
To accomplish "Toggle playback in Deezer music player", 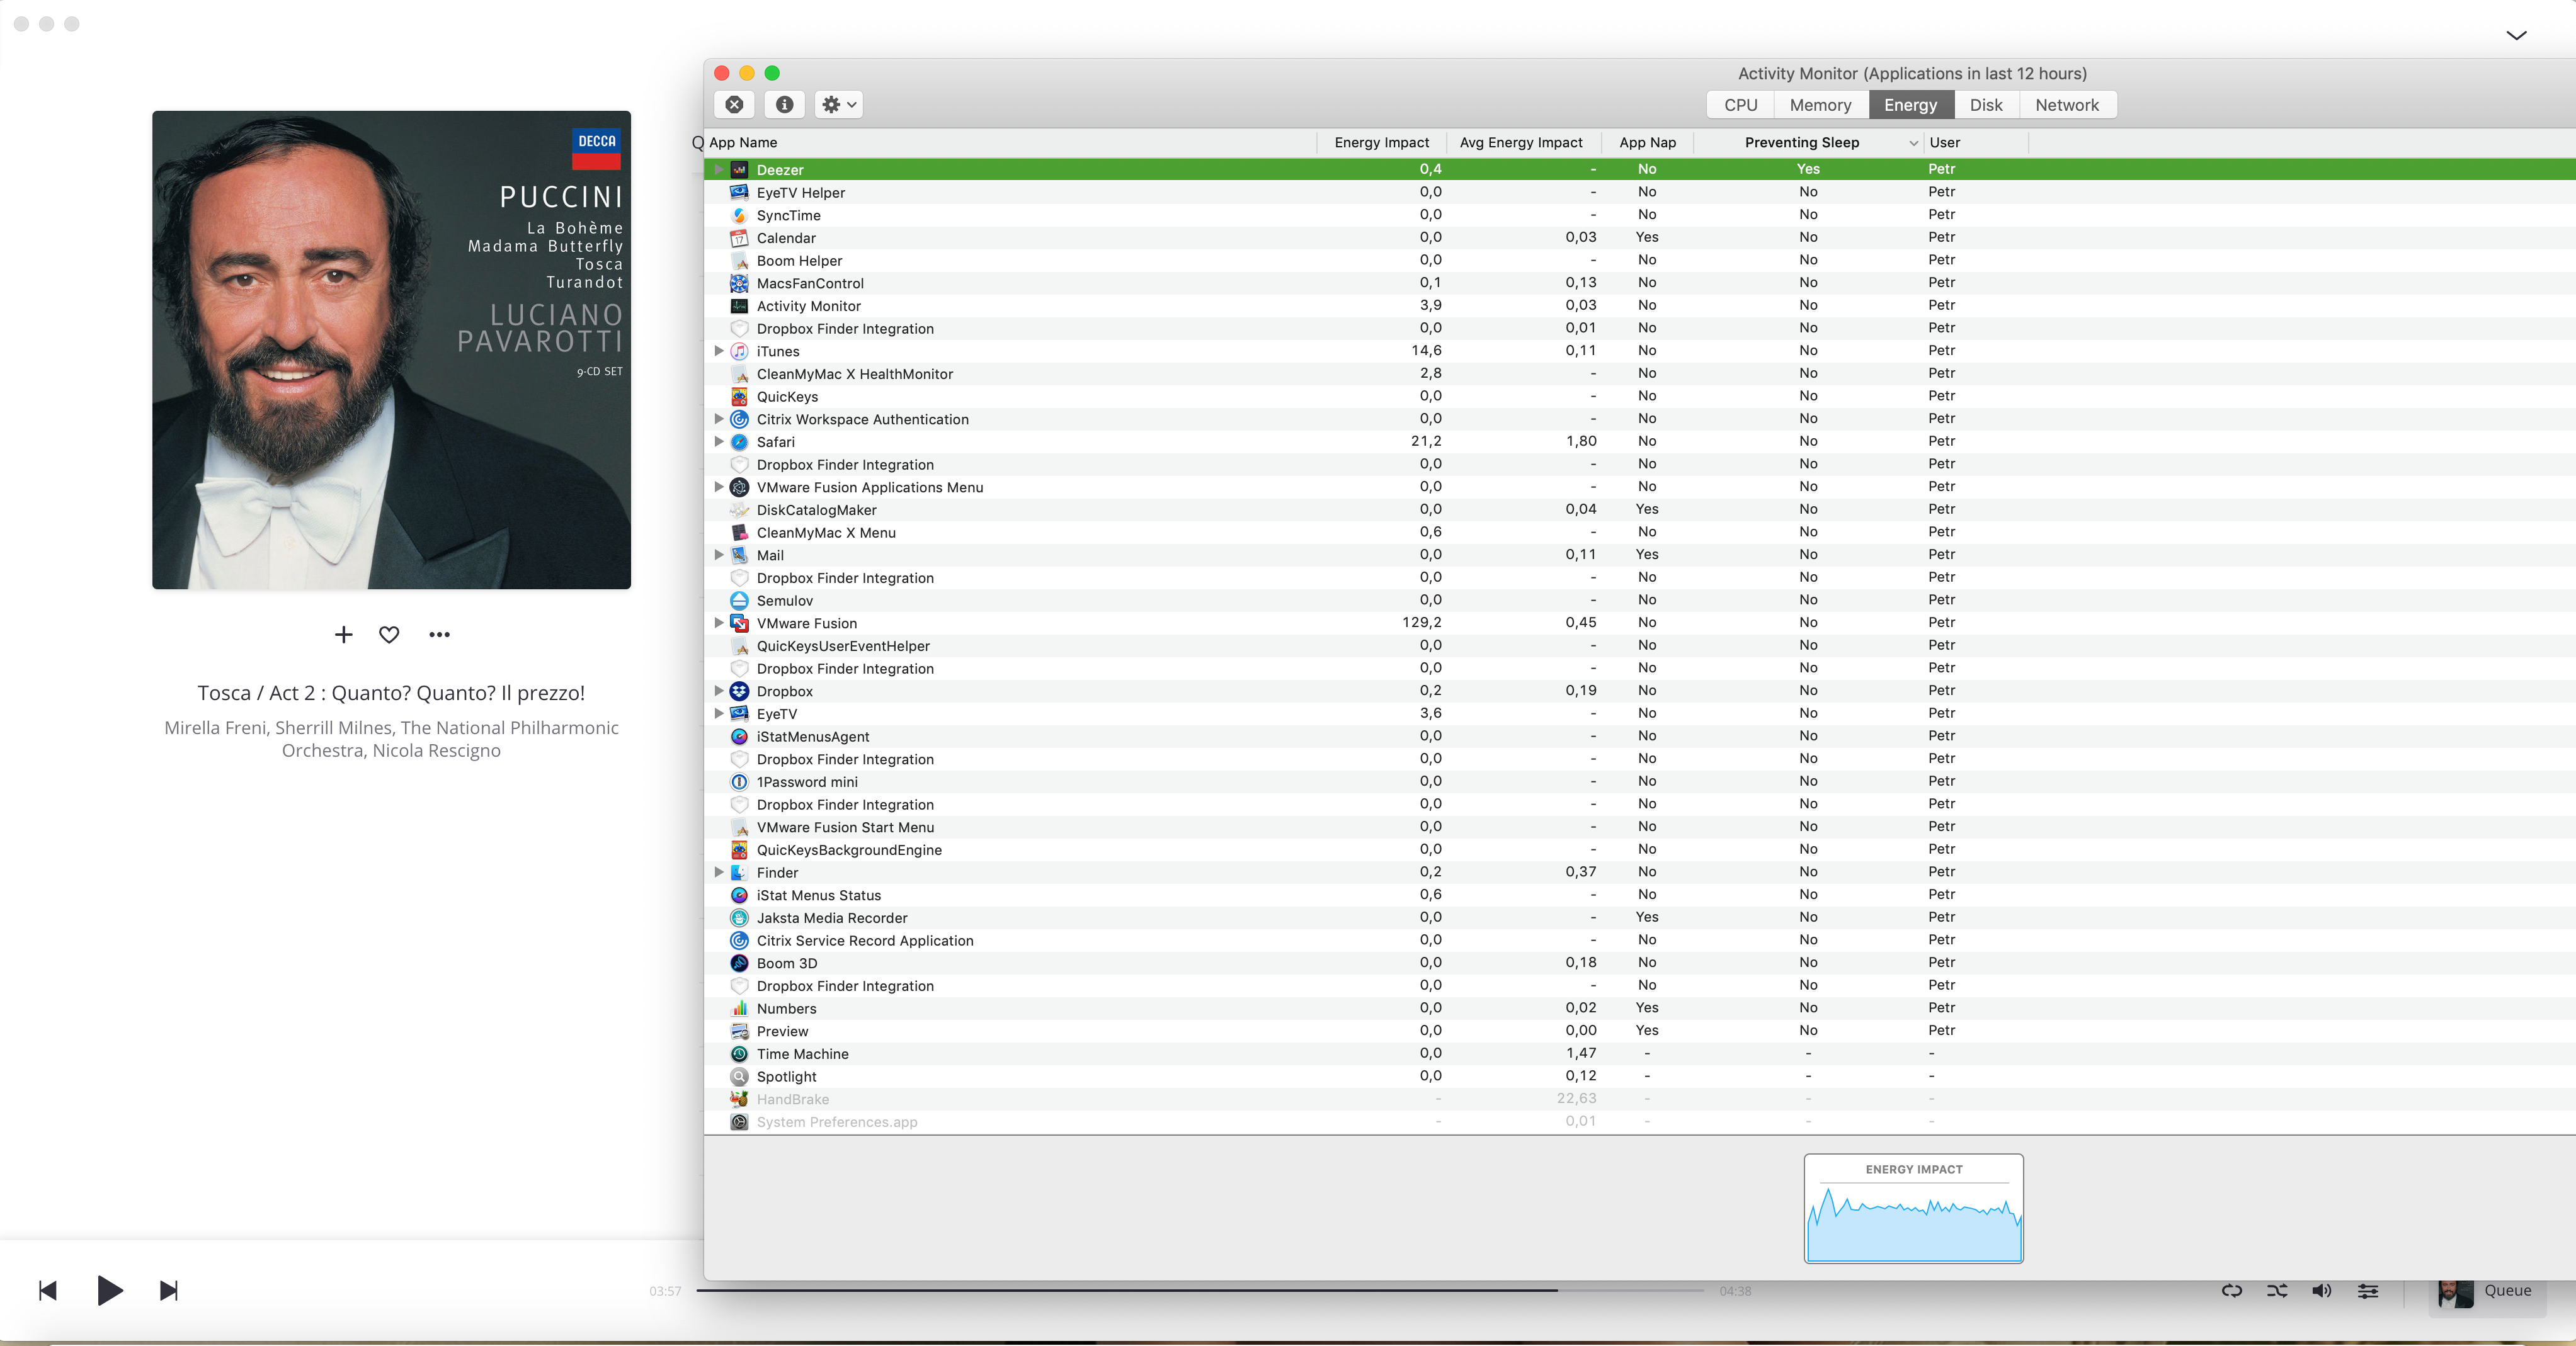I will (x=106, y=1290).
